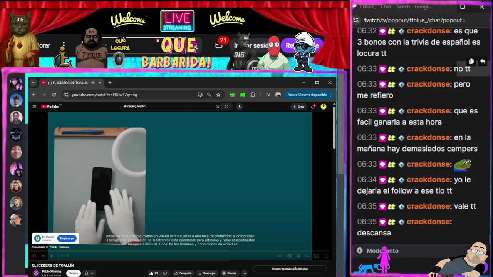The width and height of the screenshot is (493, 277).
Task: Switch the player to theater mode
Action: coord(307,256)
